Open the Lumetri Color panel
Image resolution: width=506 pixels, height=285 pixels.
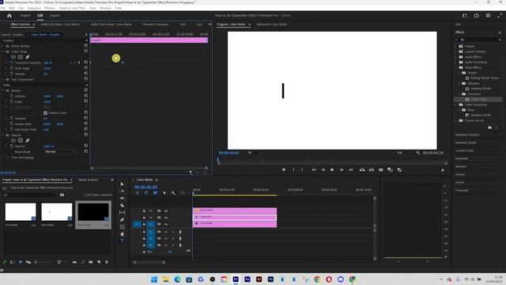coord(464,150)
